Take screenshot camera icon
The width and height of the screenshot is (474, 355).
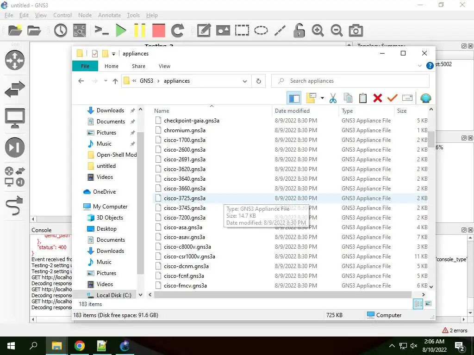[x=356, y=31]
